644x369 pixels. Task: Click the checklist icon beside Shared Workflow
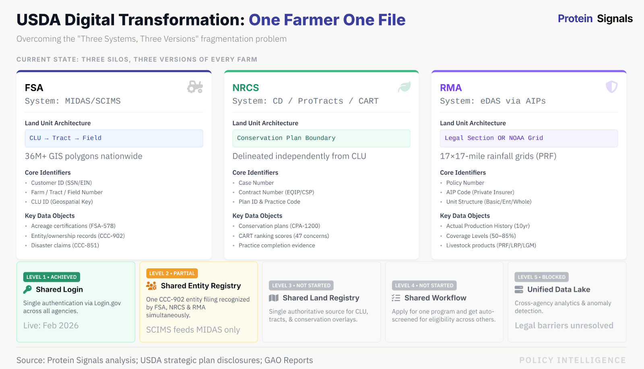396,298
